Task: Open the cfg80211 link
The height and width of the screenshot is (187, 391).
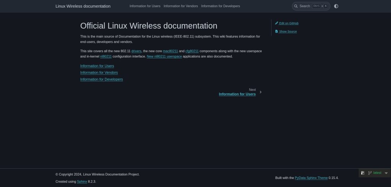Action: (x=192, y=51)
